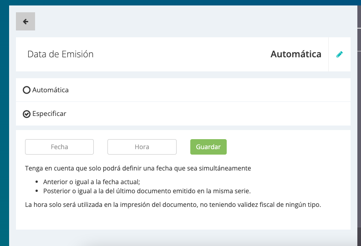Select the Especificar radio circle

pyautogui.click(x=26, y=114)
